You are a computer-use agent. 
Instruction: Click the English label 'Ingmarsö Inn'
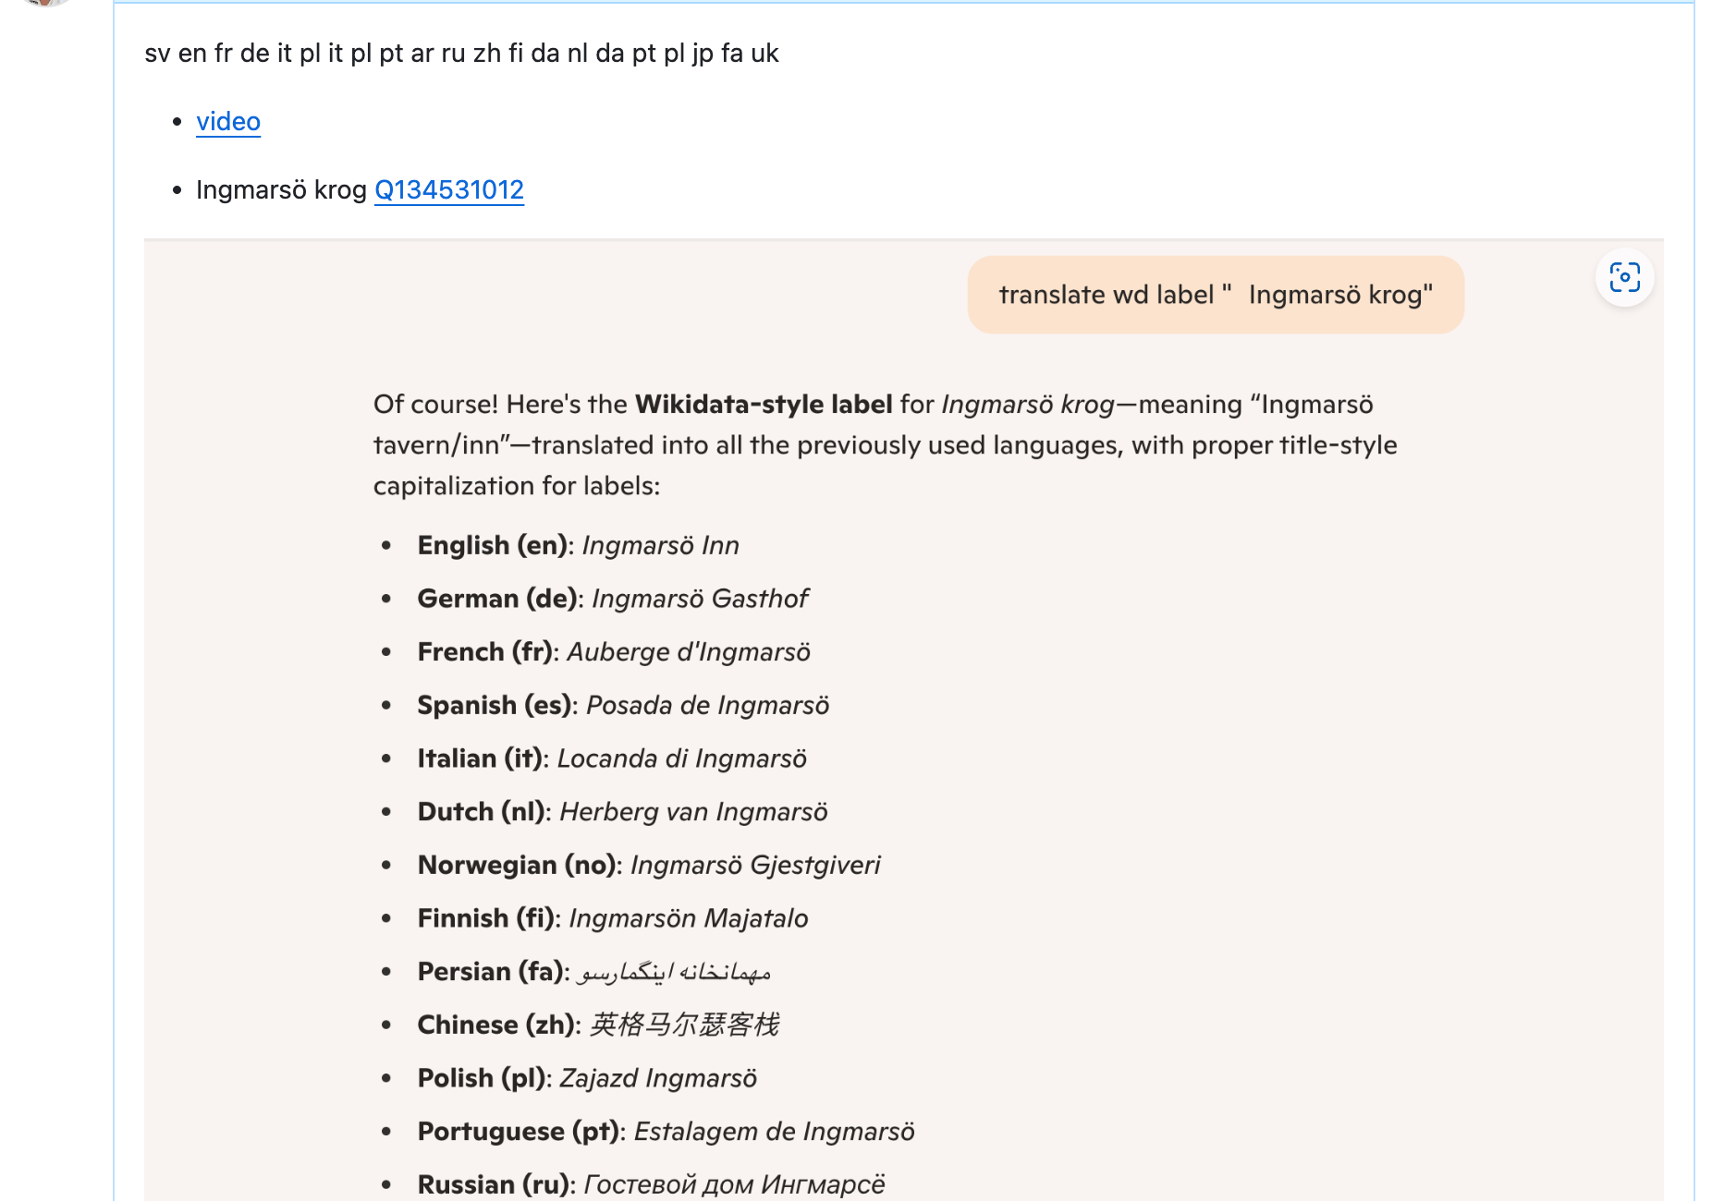660,546
